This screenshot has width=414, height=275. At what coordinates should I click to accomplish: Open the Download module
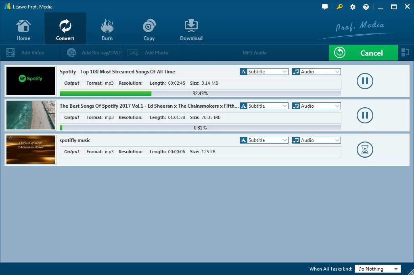point(191,30)
